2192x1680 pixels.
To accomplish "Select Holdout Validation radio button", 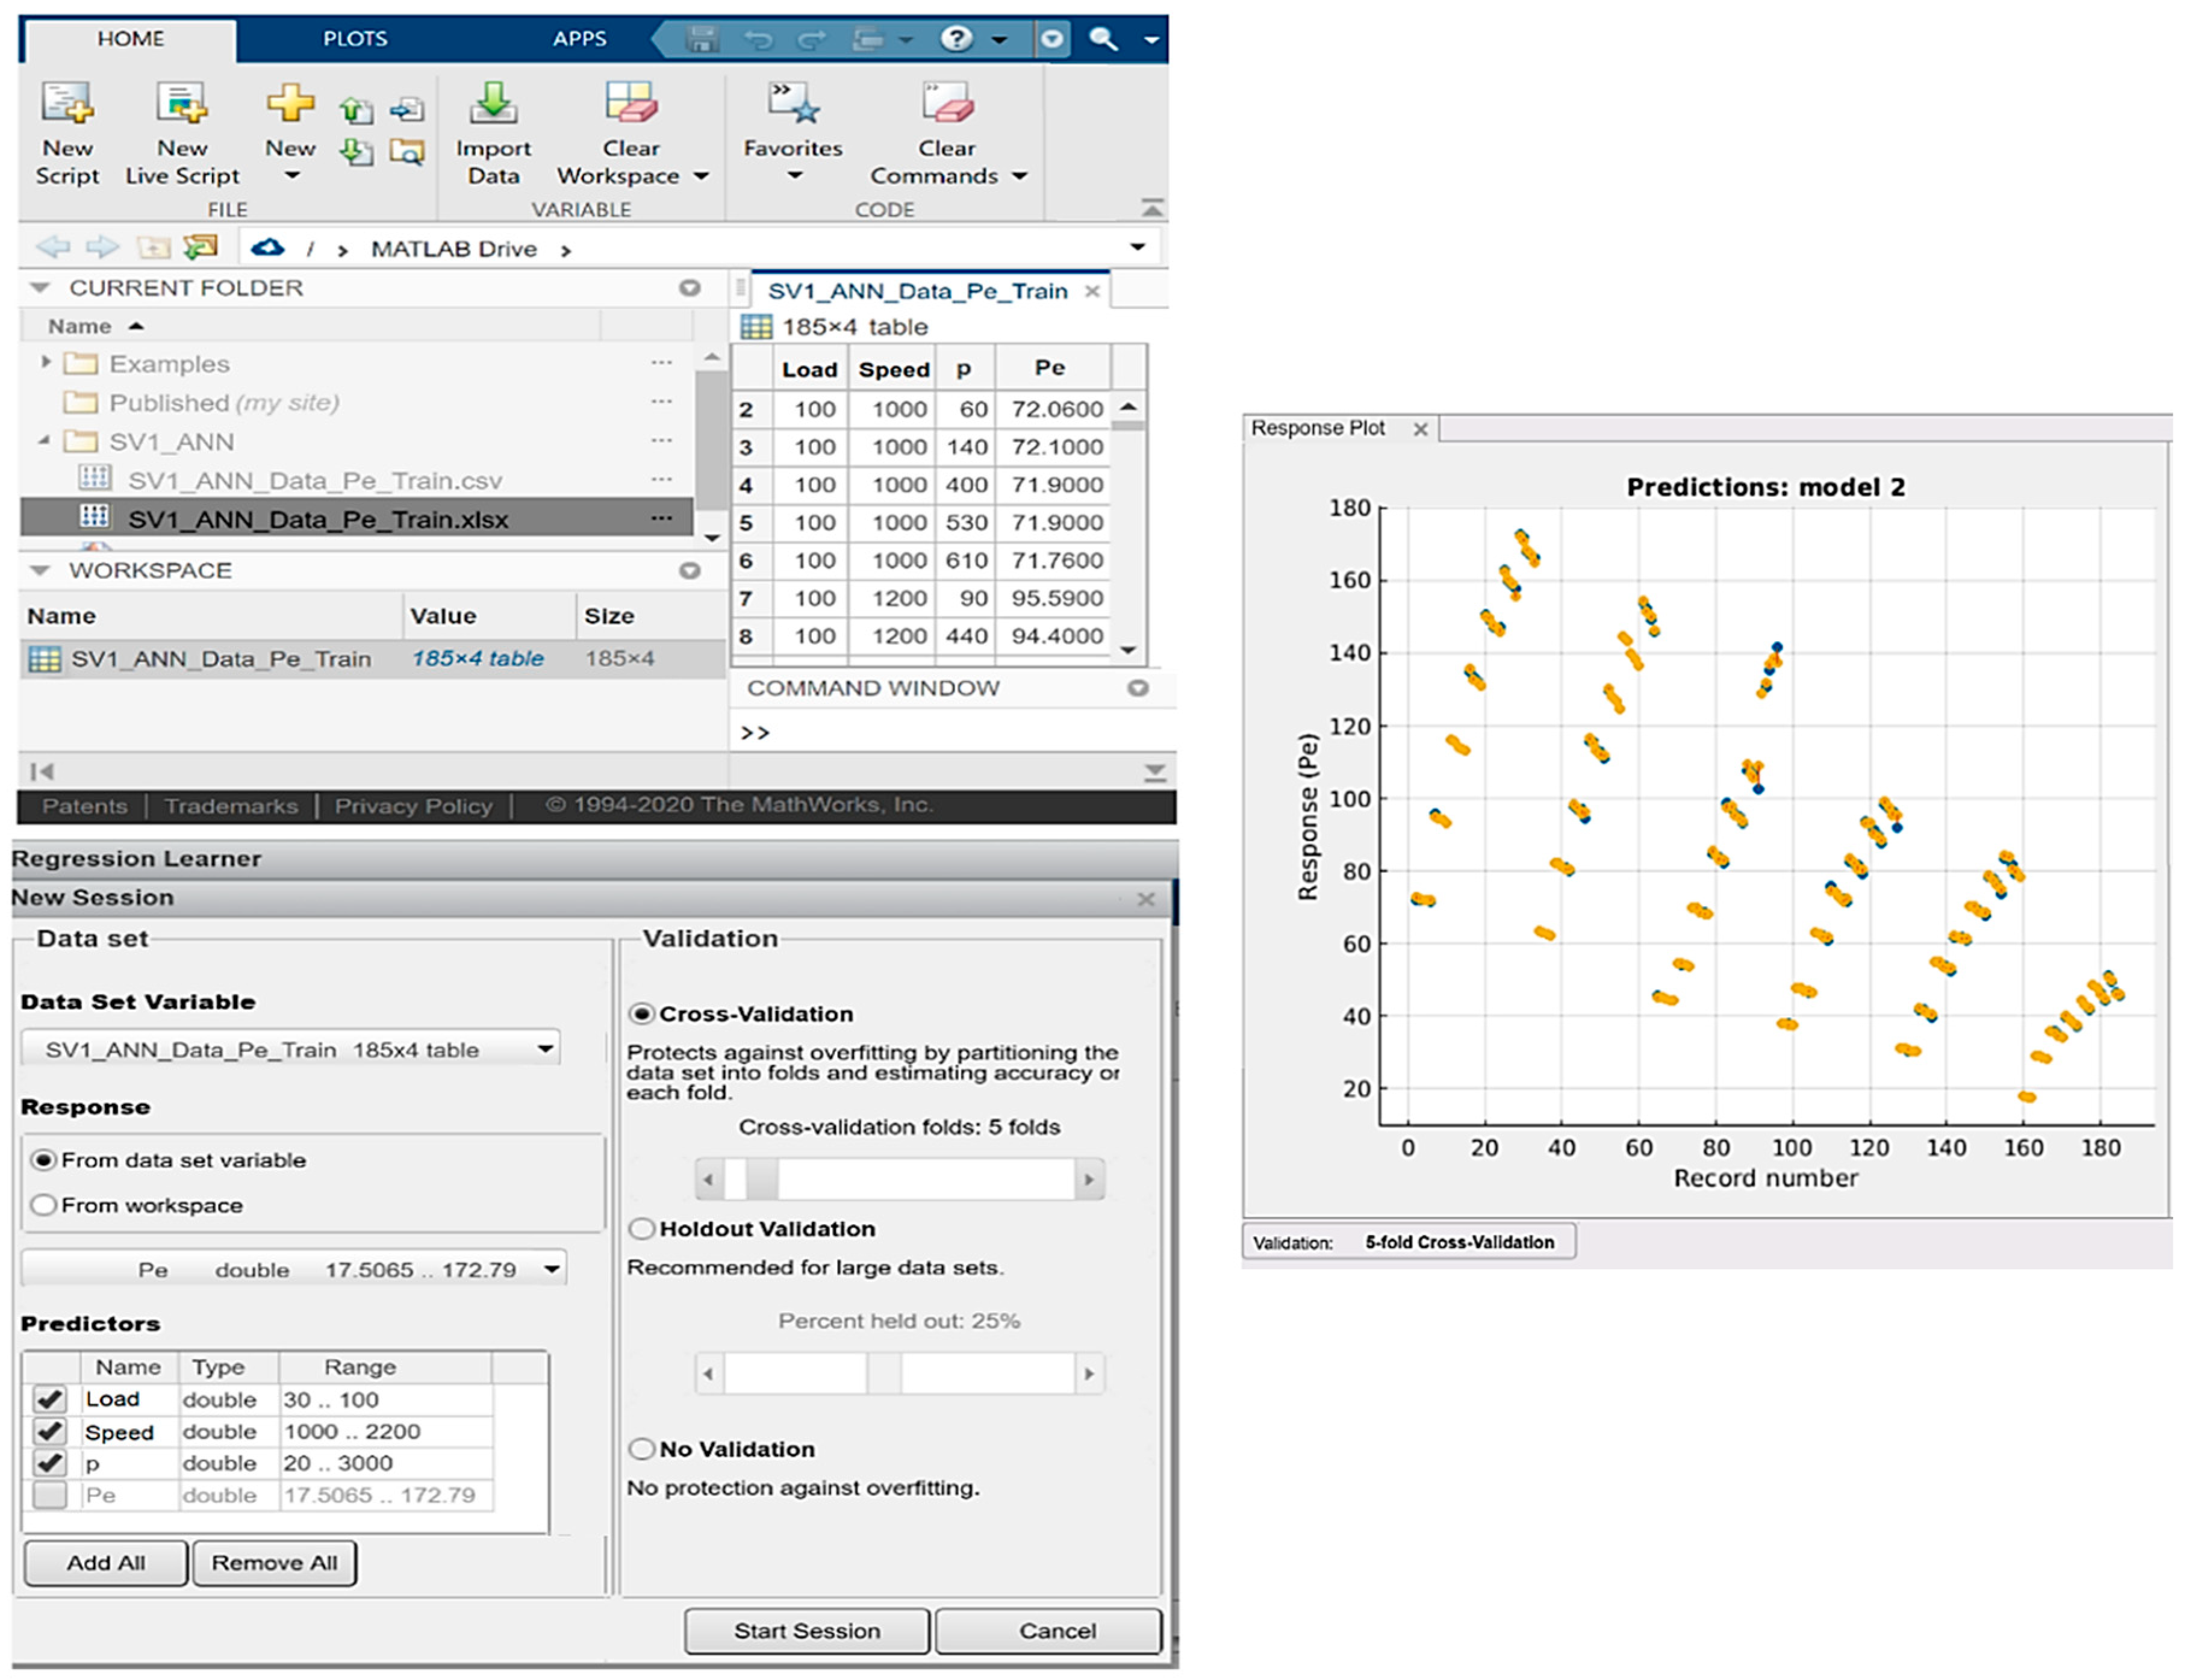I will coord(641,1229).
